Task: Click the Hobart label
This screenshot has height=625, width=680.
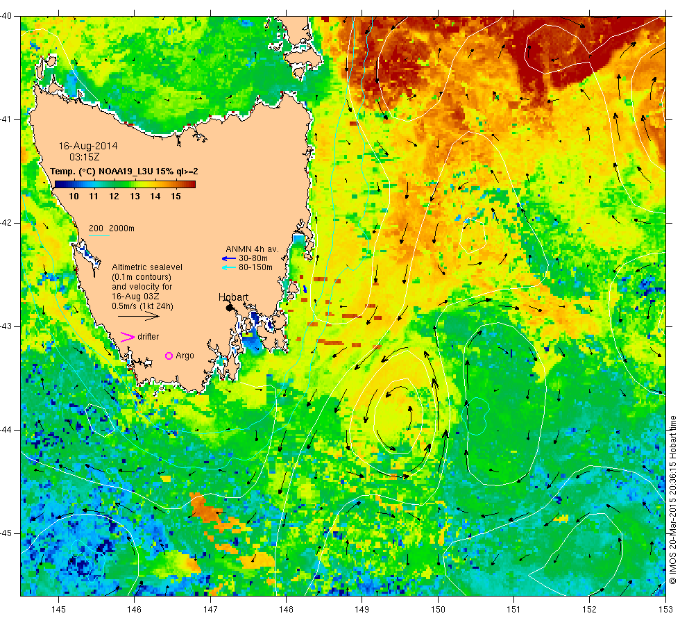Action: point(233,297)
